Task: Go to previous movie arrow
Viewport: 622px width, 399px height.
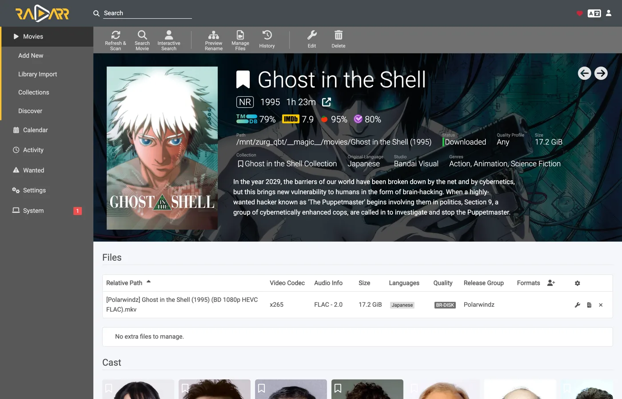Action: (585, 73)
